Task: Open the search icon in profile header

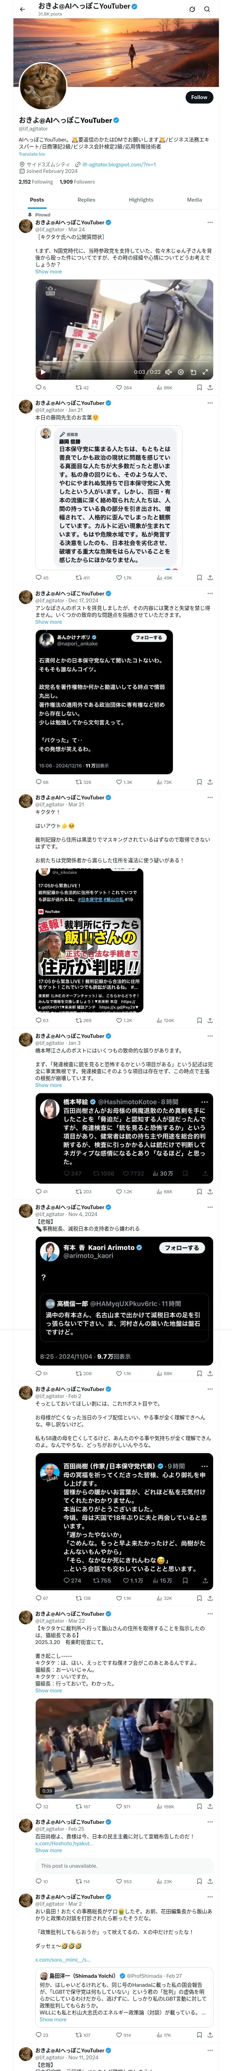Action: coord(207,10)
